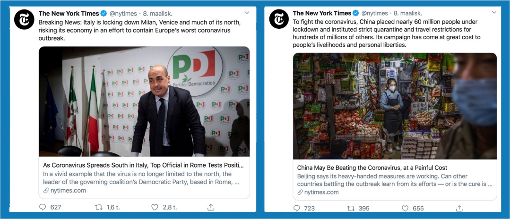The height and width of the screenshot is (219, 510).
Task: Open the right tweet's options chevron
Action: pyautogui.click(x=494, y=12)
